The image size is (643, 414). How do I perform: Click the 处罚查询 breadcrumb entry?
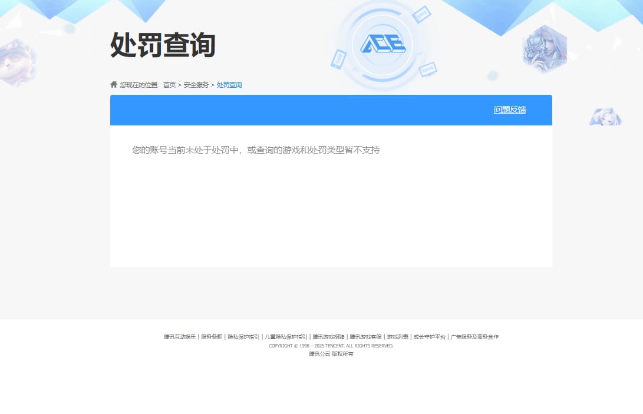point(229,84)
